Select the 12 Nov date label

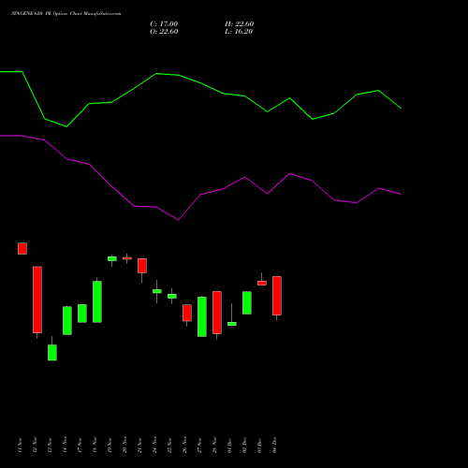pyautogui.click(x=35, y=445)
